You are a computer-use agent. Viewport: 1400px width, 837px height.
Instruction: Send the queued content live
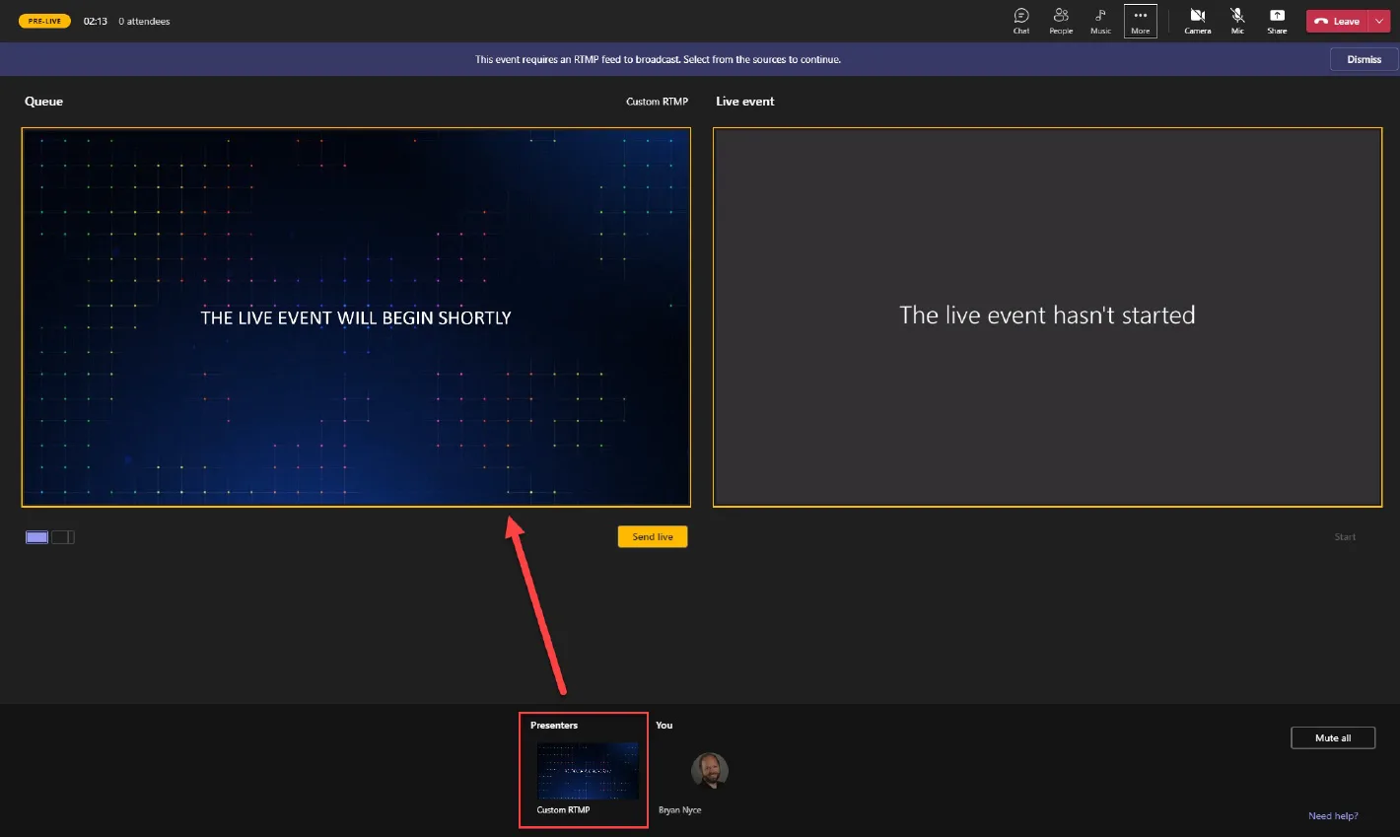click(x=653, y=536)
